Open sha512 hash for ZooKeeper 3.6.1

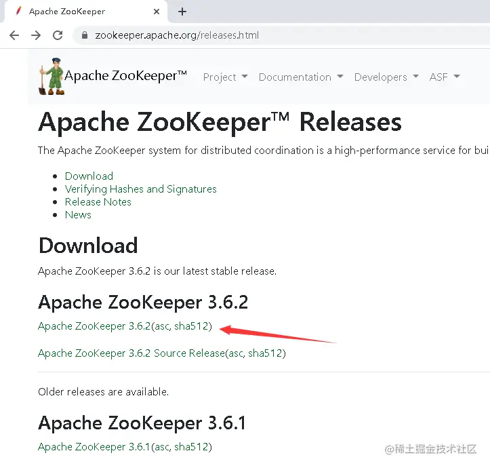(191, 447)
